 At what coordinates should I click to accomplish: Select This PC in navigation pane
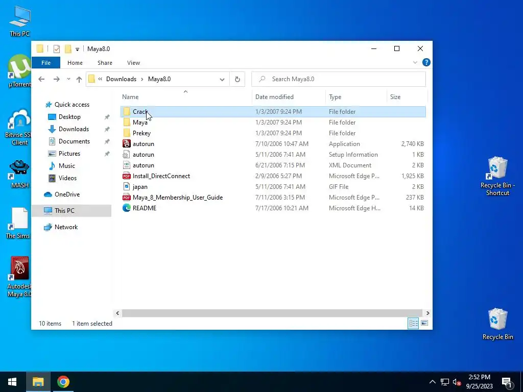72,211
